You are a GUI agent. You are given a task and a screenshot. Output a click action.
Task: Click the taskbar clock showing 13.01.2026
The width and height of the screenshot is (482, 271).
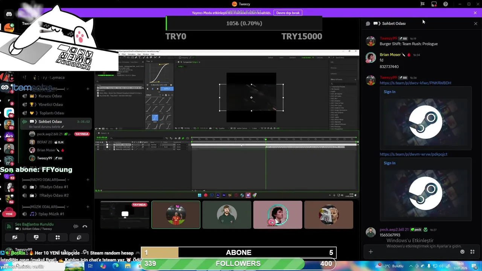pyautogui.click(x=461, y=266)
